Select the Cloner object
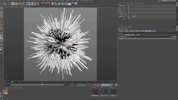 coord(123,11)
